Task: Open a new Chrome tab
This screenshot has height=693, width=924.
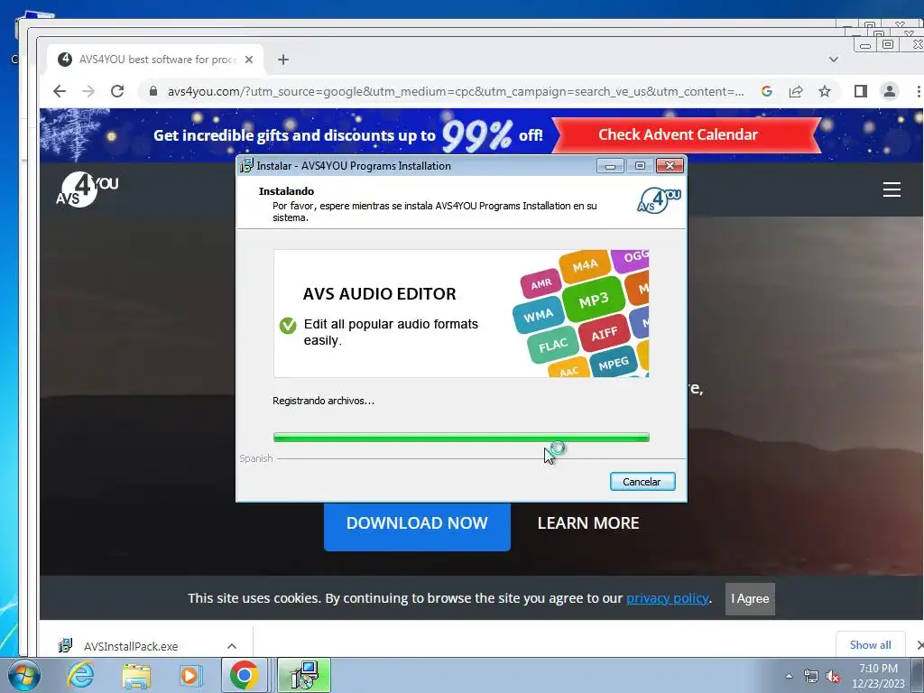Action: click(x=283, y=60)
